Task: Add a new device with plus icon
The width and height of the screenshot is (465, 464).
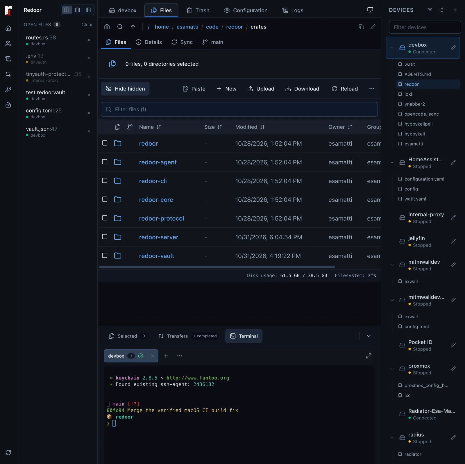Action: (x=455, y=10)
